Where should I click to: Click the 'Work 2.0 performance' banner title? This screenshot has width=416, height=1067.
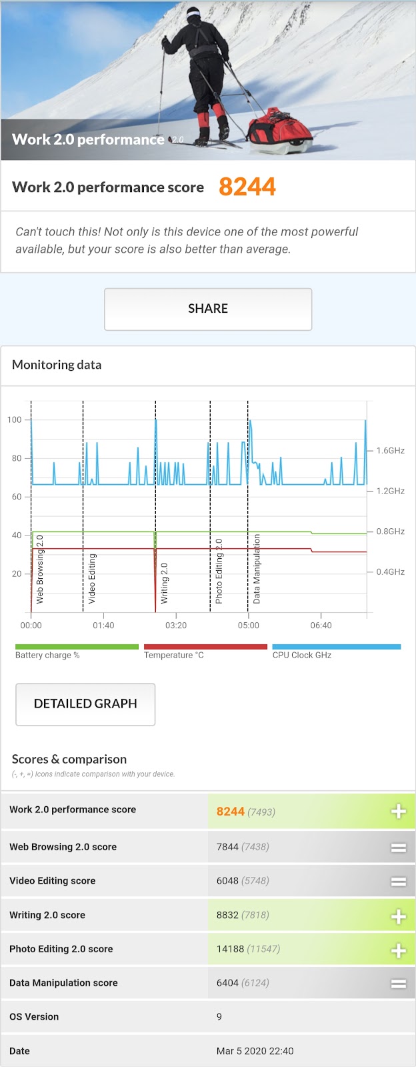(88, 139)
